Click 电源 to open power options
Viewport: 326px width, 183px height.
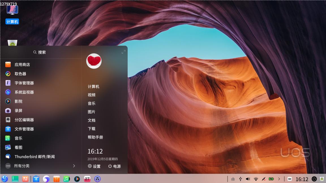(115, 166)
